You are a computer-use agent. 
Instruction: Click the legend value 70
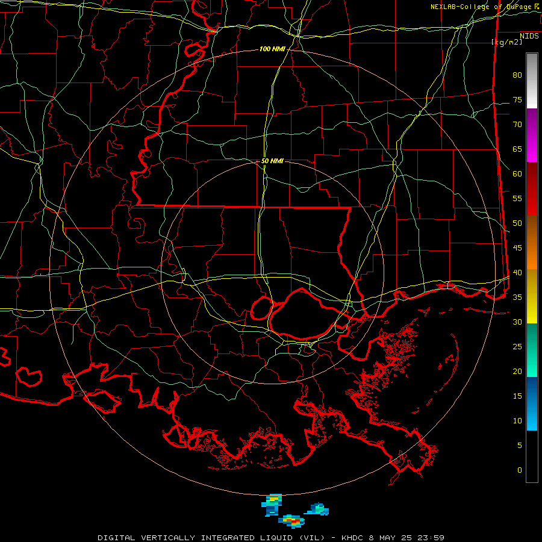[x=517, y=125]
